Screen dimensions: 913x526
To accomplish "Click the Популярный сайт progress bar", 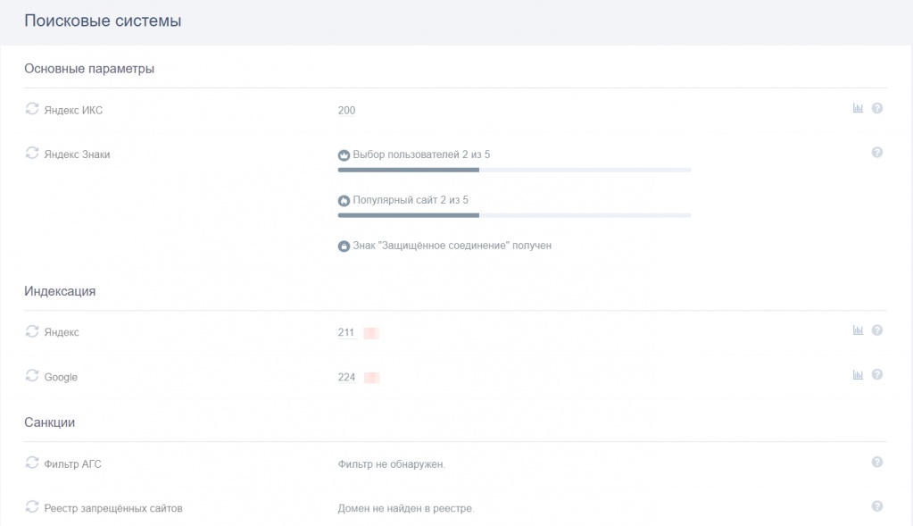I will point(514,215).
